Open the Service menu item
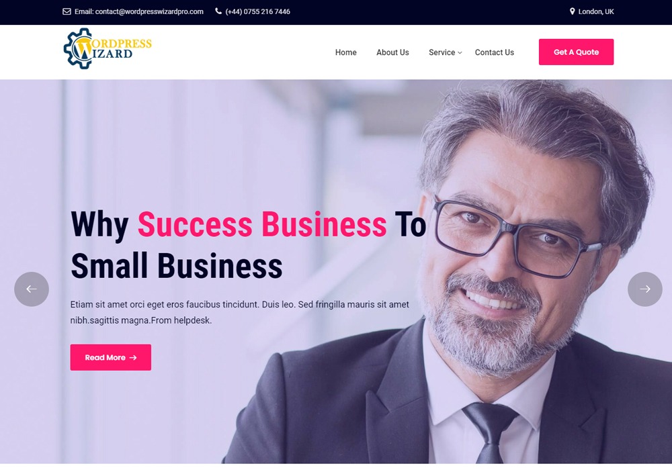 pyautogui.click(x=442, y=52)
